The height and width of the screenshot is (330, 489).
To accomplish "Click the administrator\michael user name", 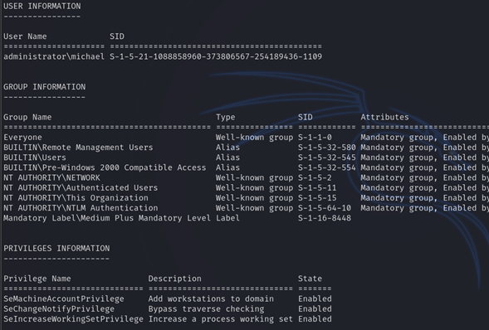I will [54, 56].
